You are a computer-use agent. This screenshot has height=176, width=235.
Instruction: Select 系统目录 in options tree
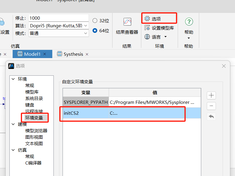coord(34,98)
